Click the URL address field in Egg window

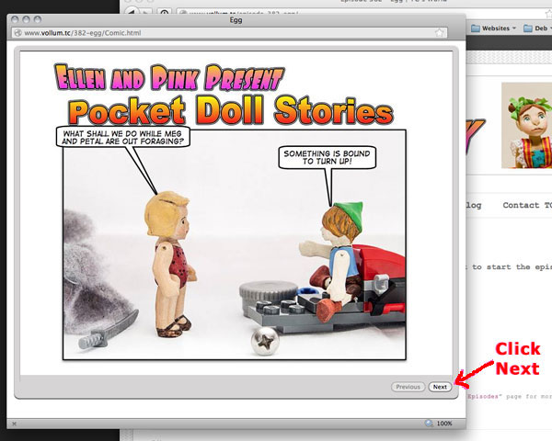[230, 33]
